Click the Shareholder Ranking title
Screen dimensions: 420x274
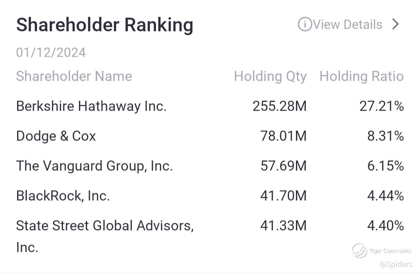105,25
